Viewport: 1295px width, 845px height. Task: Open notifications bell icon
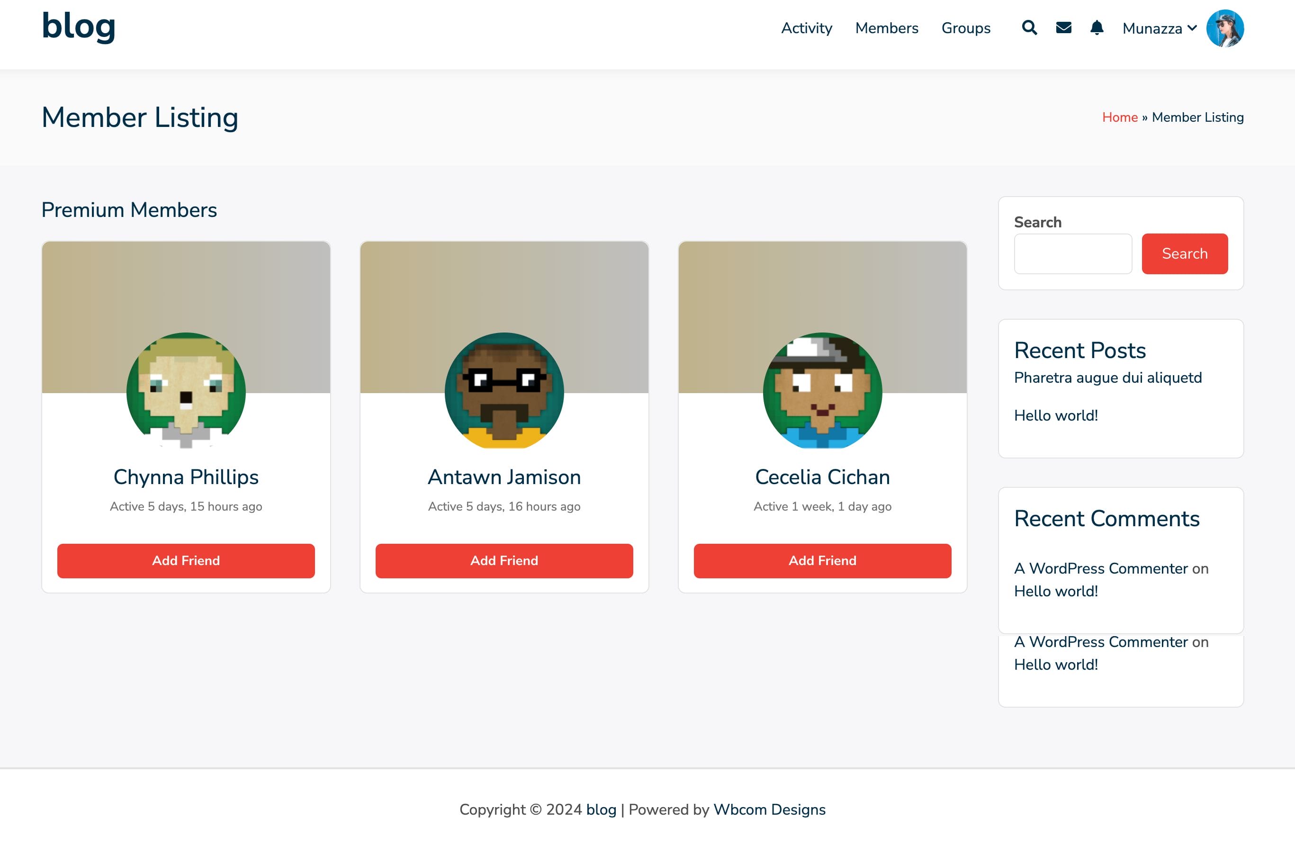tap(1097, 28)
